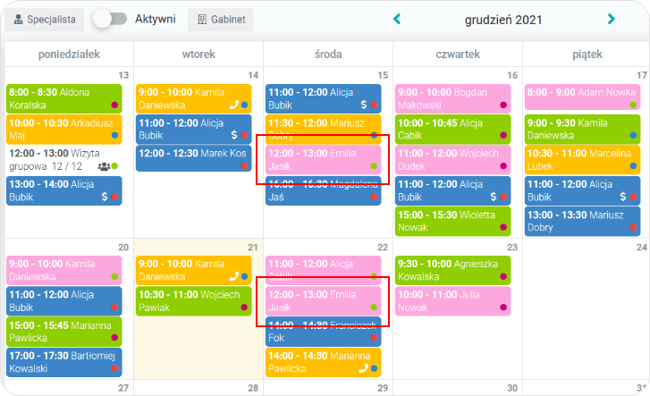Open Emilia Jasik's appointment on December 15
Viewport: 650px width, 396px height.
[324, 159]
